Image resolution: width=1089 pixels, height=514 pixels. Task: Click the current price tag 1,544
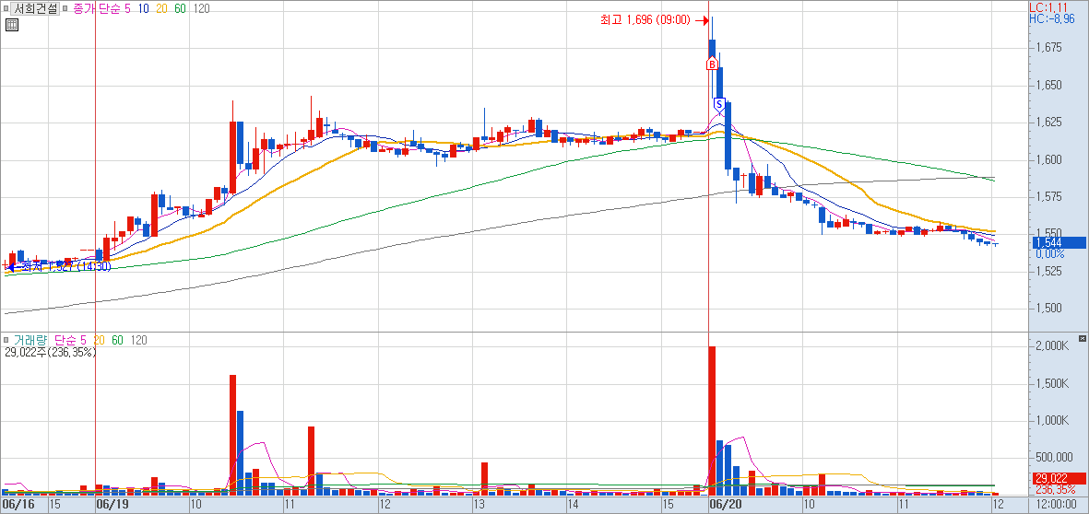click(x=1059, y=243)
